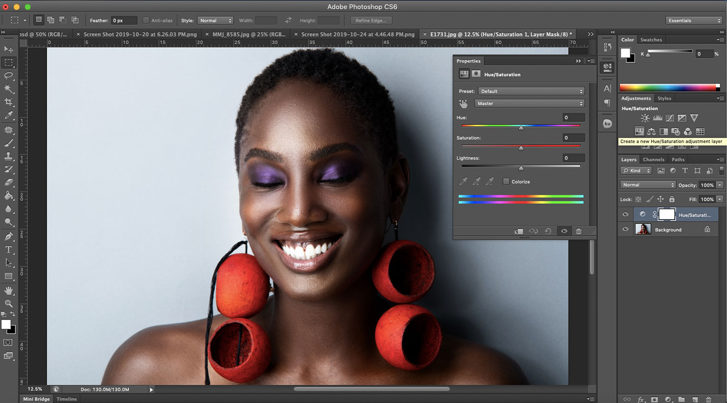727x403 pixels.
Task: Select the Crop tool
Action: (x=9, y=102)
